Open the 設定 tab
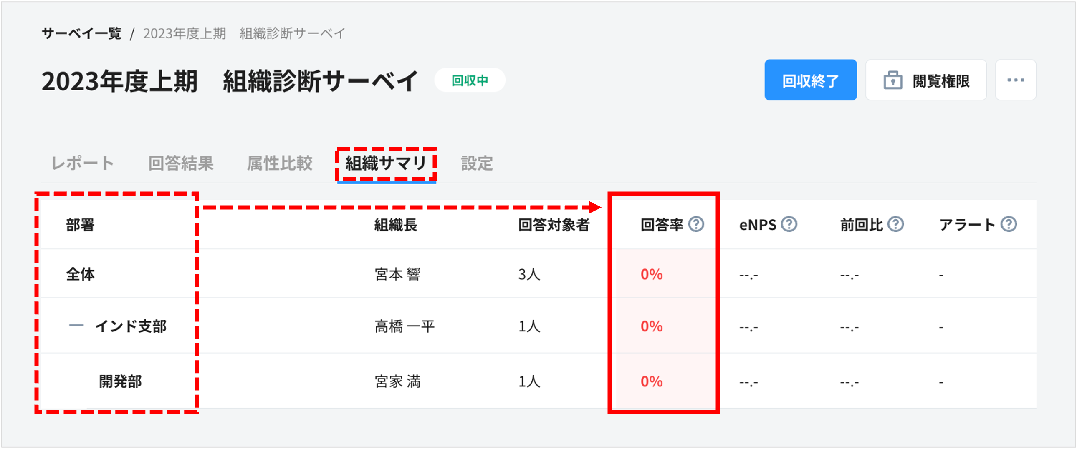 pos(476,163)
